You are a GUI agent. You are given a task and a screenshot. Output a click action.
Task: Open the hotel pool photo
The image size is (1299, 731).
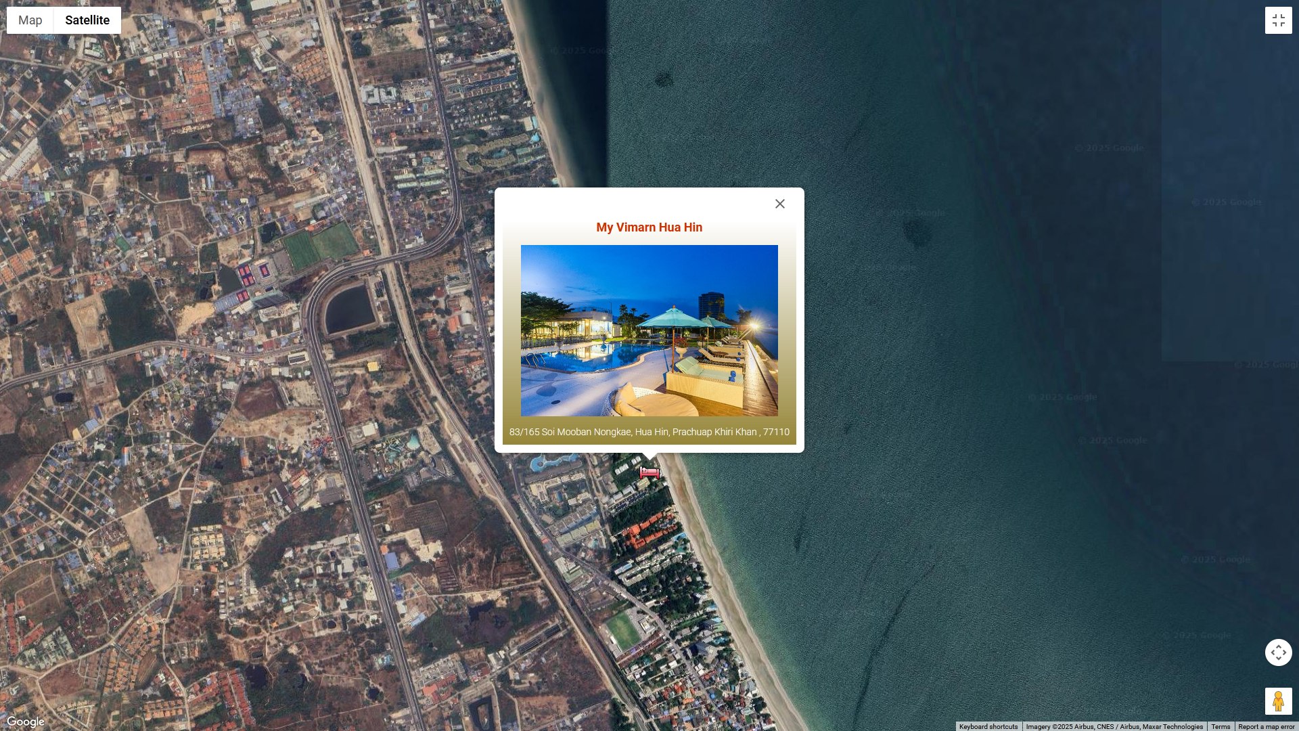(649, 330)
